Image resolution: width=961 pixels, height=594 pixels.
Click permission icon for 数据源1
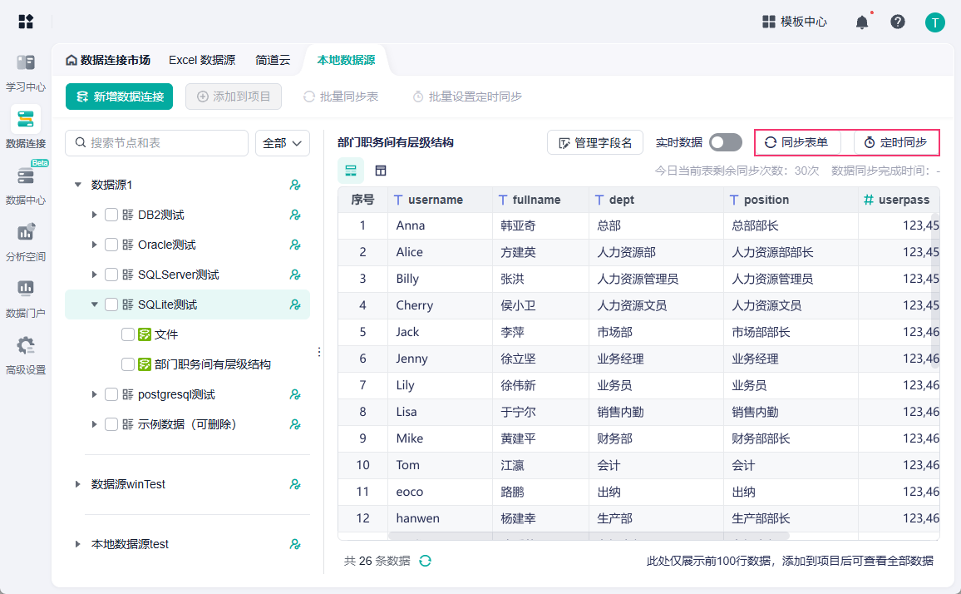(295, 185)
